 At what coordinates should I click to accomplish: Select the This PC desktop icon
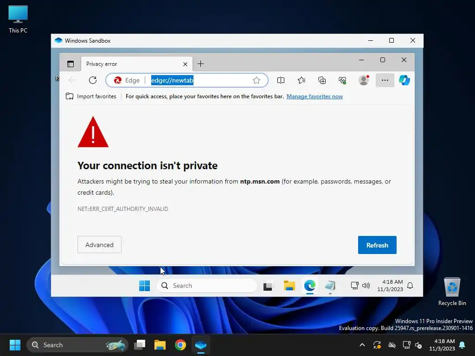pos(18,19)
